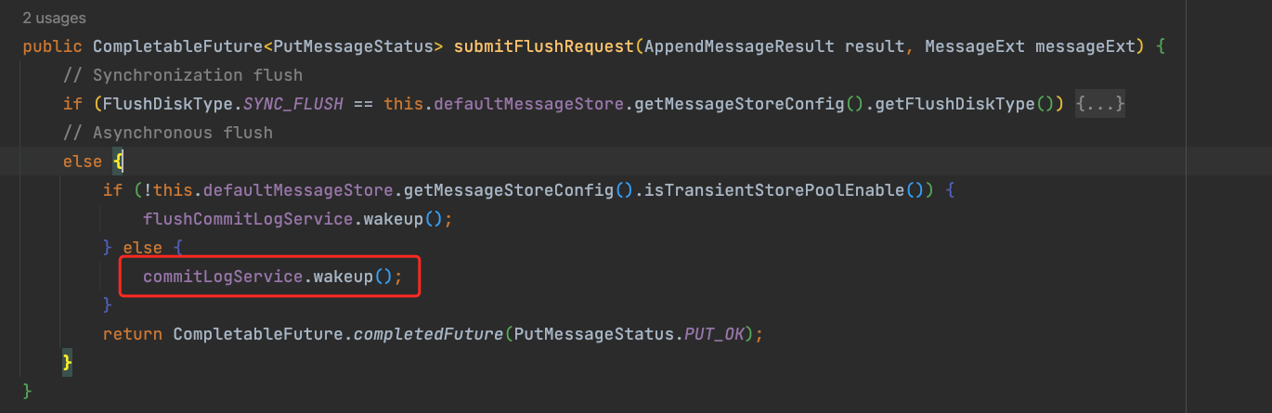Click the highlighted opening brace after else
Screen dimensions: 1272x413
[x=118, y=161]
